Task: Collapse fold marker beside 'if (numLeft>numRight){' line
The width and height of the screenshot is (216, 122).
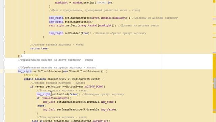Action: pos(4,98)
